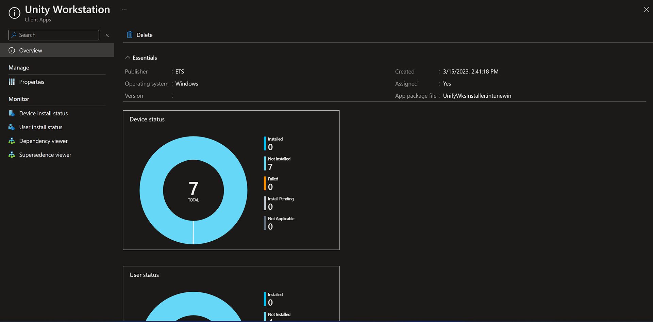Click the App package file label
653x322 pixels.
[x=416, y=96]
